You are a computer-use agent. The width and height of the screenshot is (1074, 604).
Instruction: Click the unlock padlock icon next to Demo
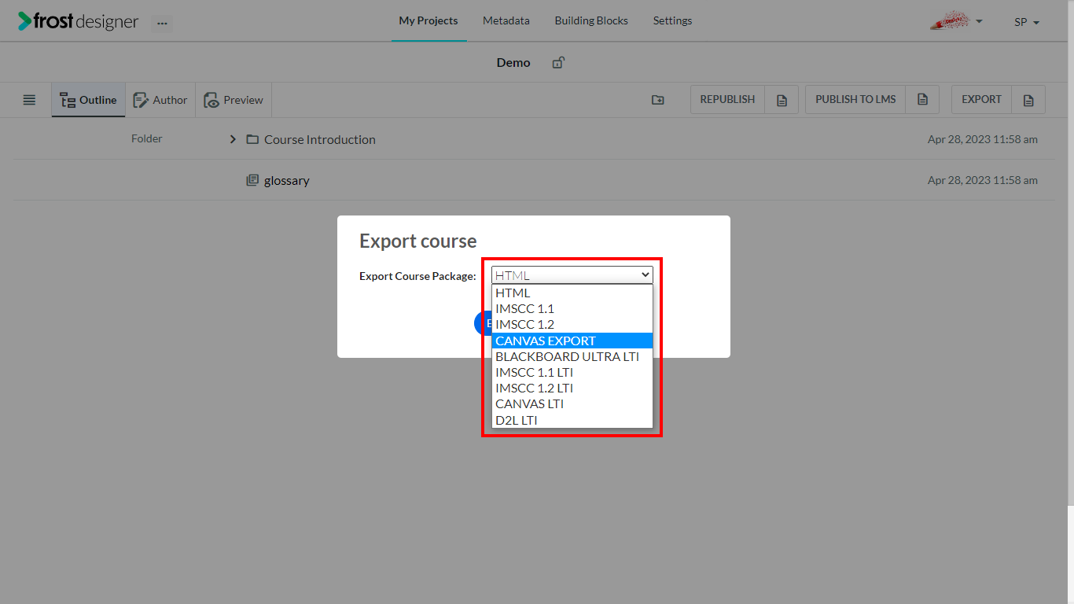(558, 63)
